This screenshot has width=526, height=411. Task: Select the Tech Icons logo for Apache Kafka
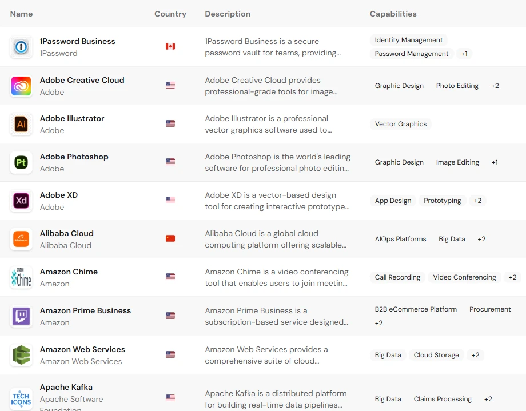[21, 399]
